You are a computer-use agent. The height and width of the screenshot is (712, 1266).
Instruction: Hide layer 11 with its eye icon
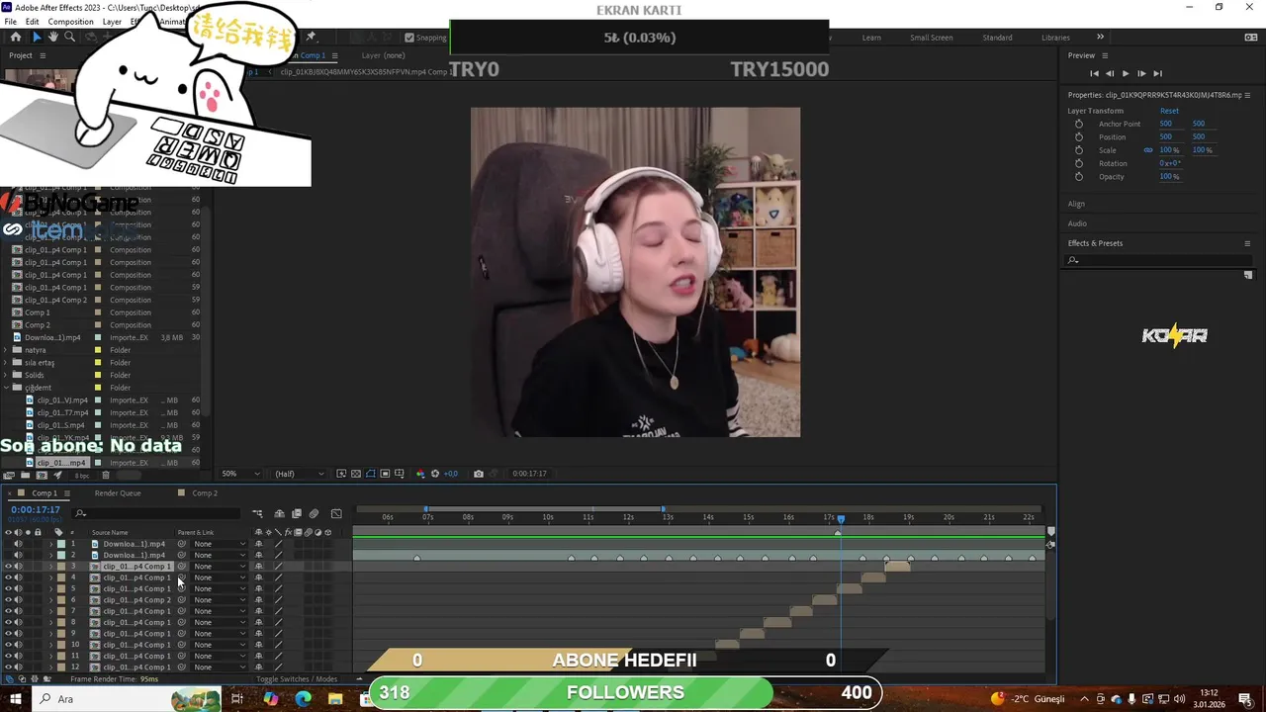[x=9, y=656]
